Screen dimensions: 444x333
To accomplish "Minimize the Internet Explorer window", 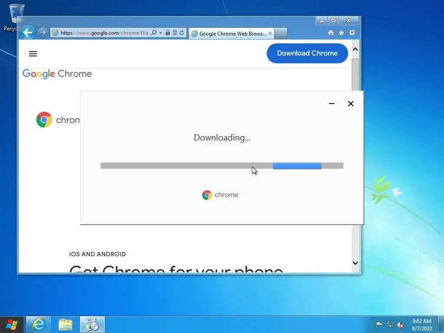I will tap(322, 20).
